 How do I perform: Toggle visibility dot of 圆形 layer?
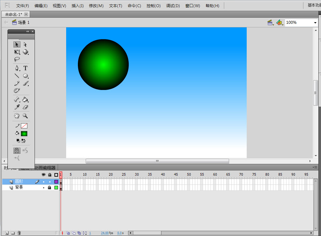click(44, 182)
